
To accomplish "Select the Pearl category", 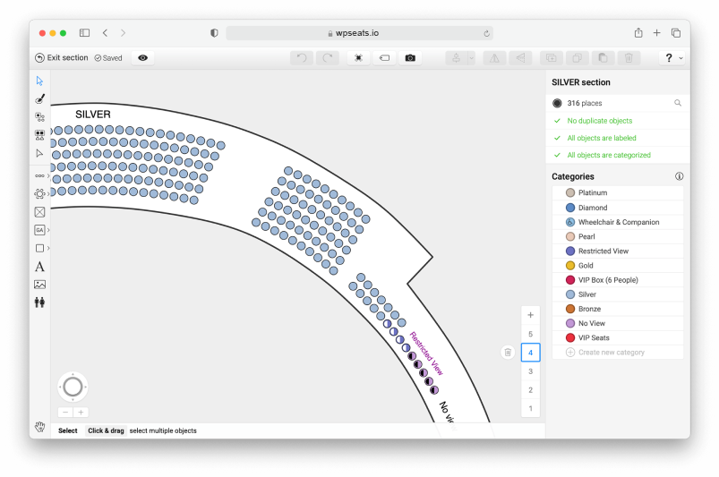I will pos(618,236).
